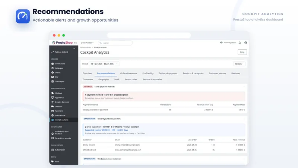Click the Chloé Bertrand customer name

[89, 150]
